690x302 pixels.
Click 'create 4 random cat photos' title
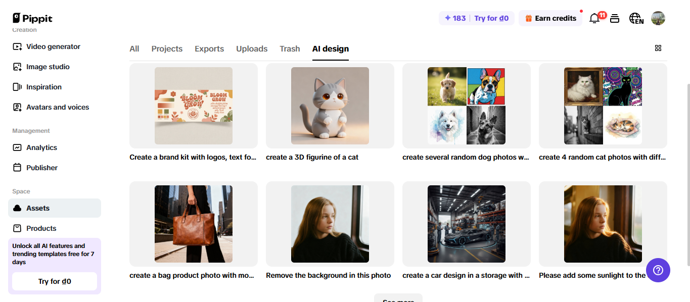tap(603, 157)
